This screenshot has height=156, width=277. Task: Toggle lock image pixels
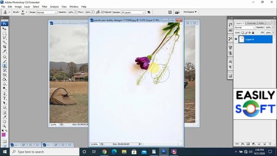(x=246, y=33)
